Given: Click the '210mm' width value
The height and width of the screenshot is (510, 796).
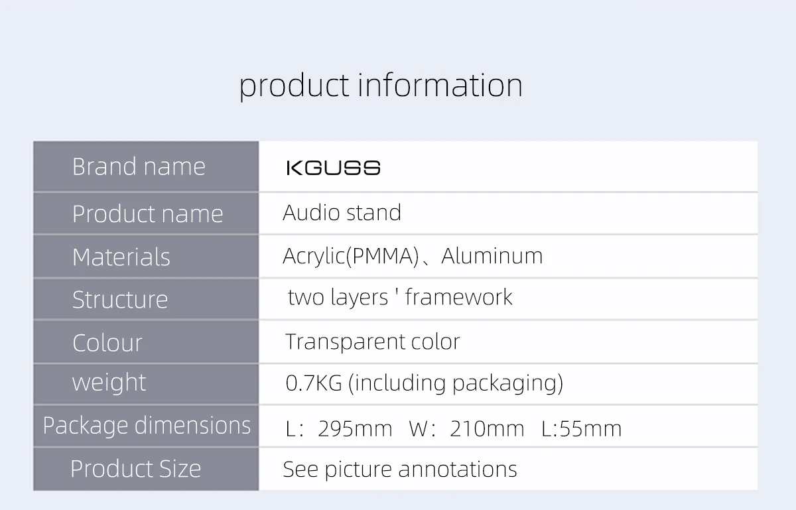Looking at the screenshot, I should (486, 428).
